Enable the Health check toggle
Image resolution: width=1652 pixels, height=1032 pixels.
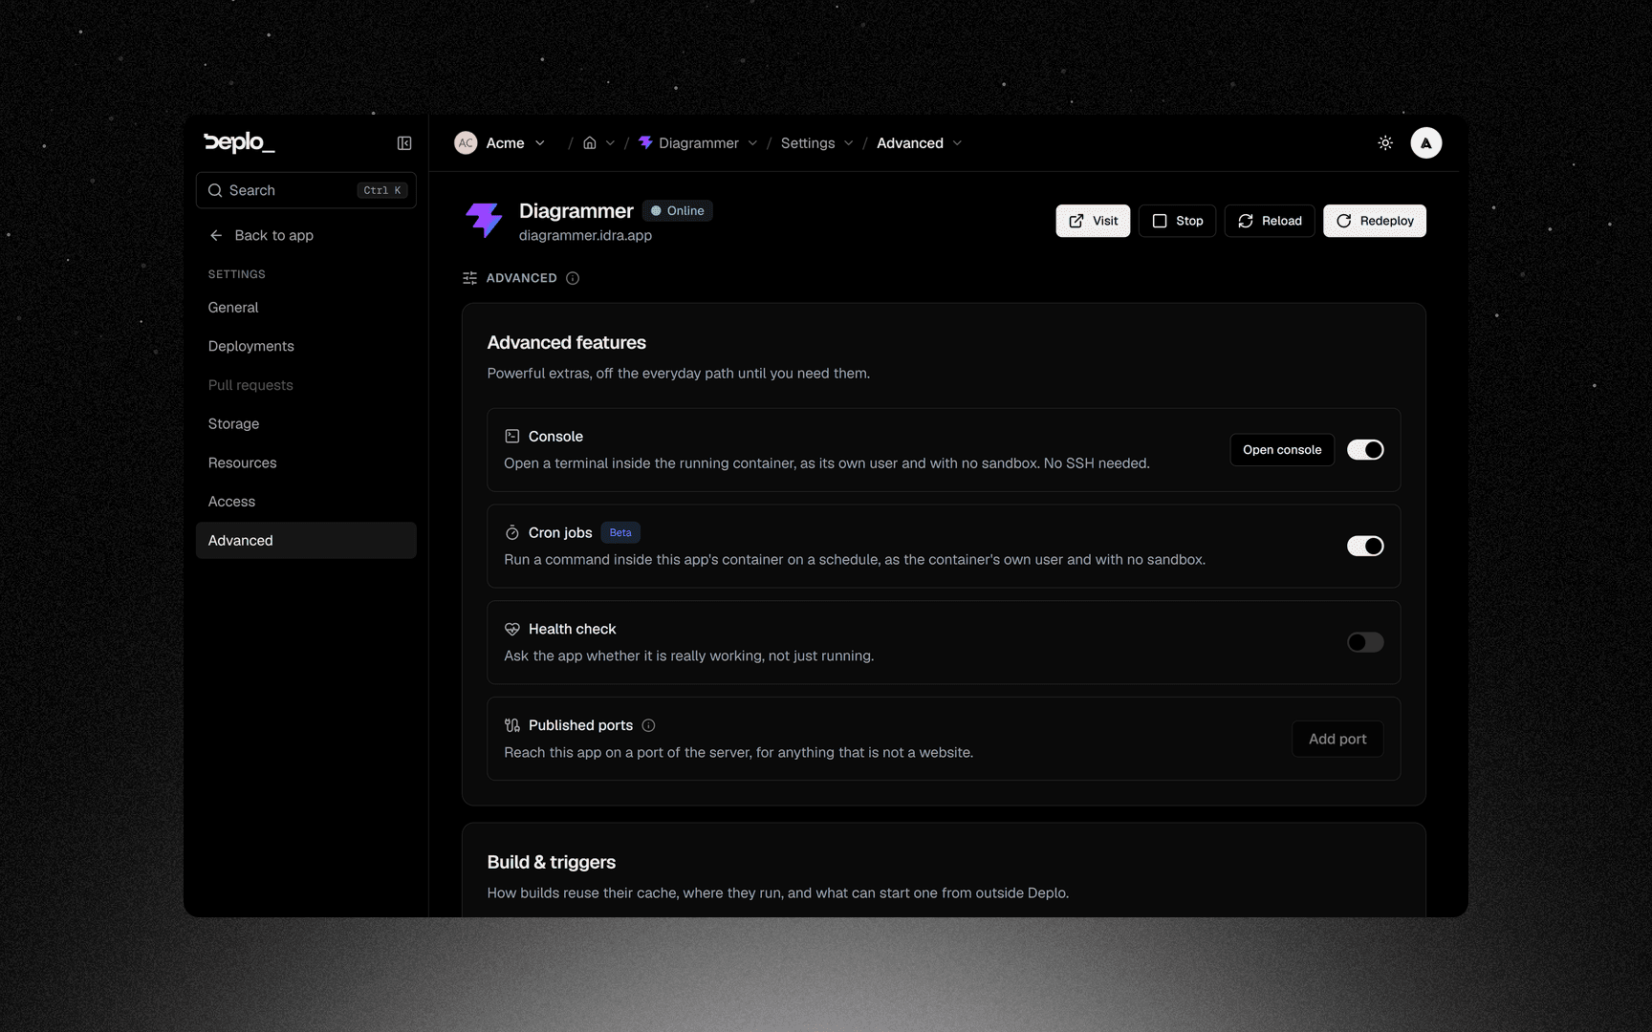(x=1365, y=642)
